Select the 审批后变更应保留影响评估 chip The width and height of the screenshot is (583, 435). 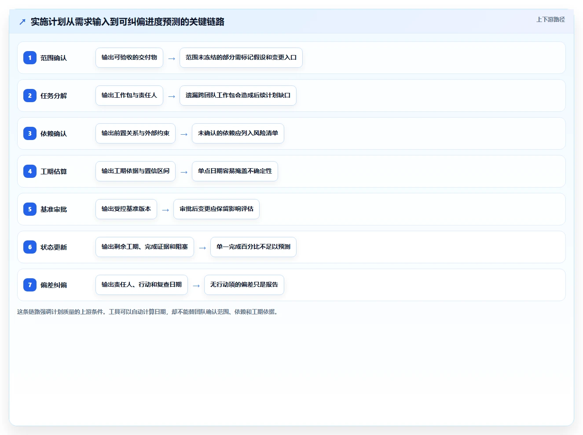pos(216,209)
